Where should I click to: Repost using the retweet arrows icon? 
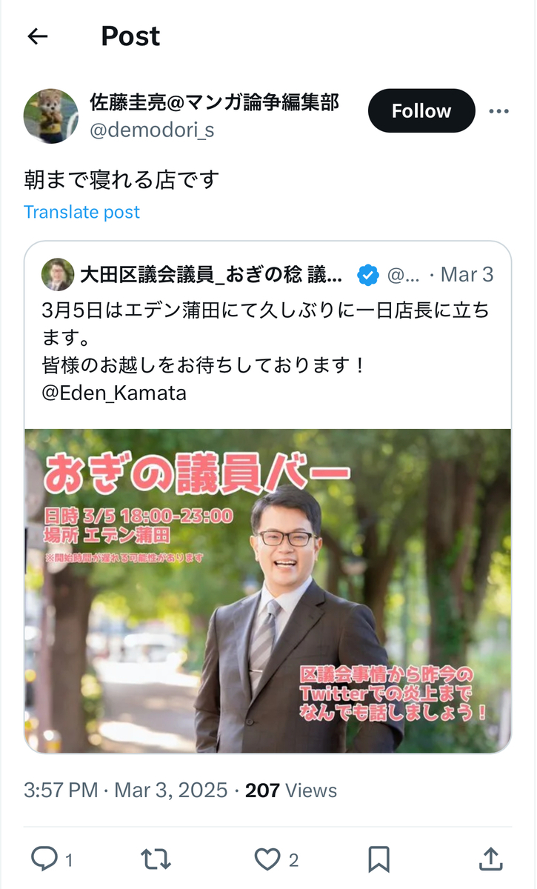click(156, 859)
